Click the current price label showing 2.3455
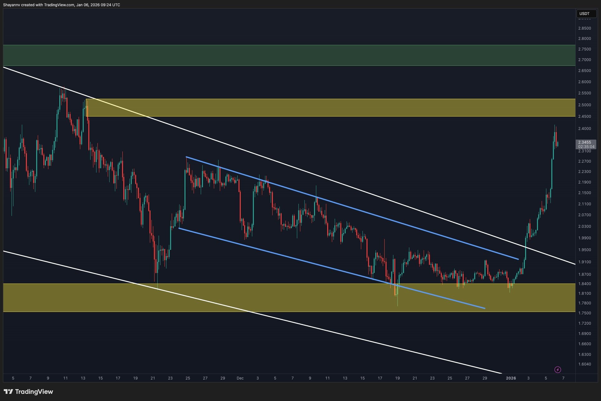Image resolution: width=601 pixels, height=401 pixels. tap(584, 142)
